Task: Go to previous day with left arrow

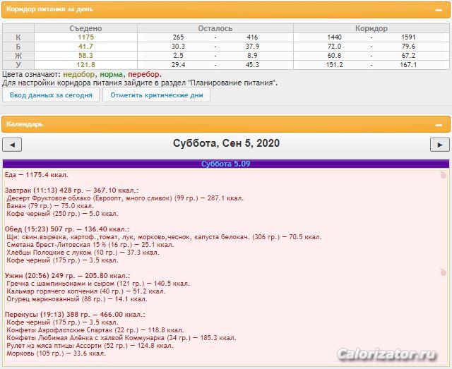Action: click(12, 145)
